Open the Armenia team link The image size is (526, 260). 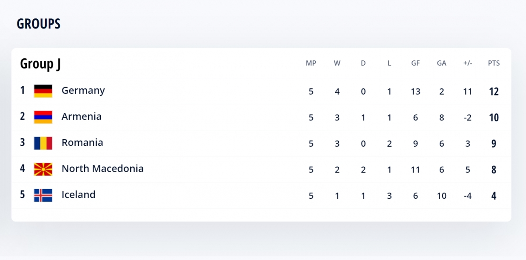click(x=82, y=116)
